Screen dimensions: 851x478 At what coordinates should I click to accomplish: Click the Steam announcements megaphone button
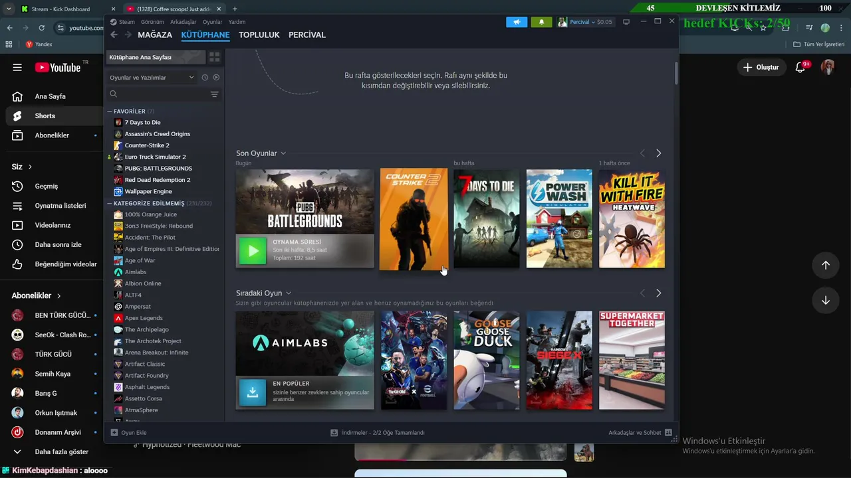point(517,22)
